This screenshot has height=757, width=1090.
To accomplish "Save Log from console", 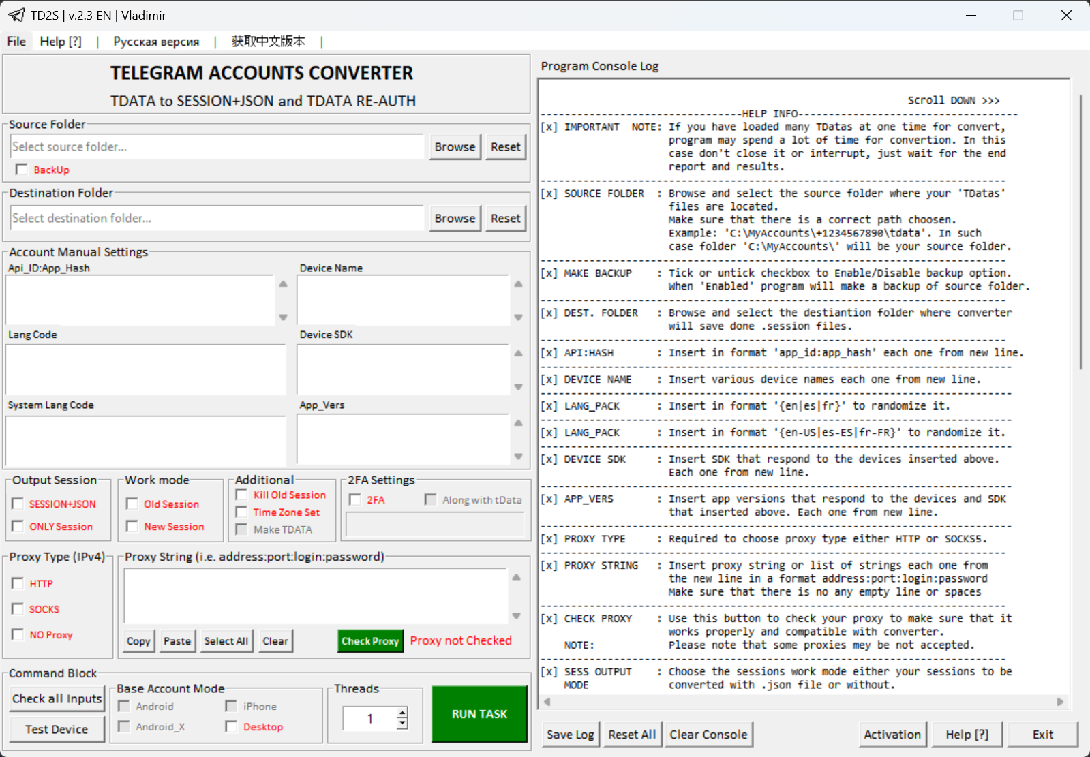I will click(571, 735).
